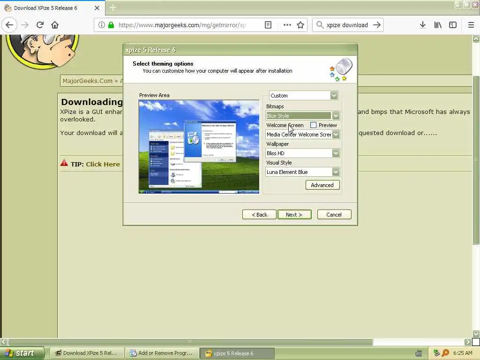Click the horizontal scrollbar thumb
The height and width of the screenshot is (360, 480).
point(190,342)
